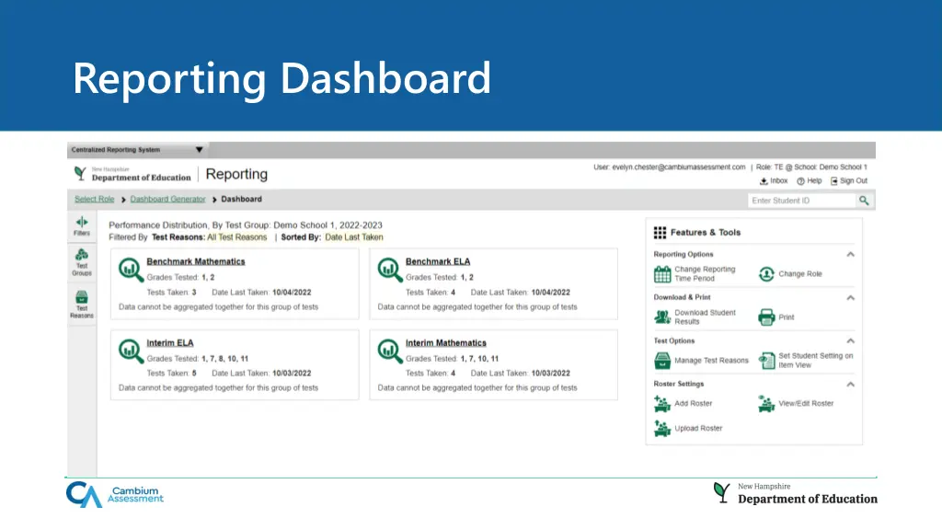Image resolution: width=942 pixels, height=530 pixels.
Task: Click Interim Mathematics date 10/03/2022
Action: pos(550,374)
